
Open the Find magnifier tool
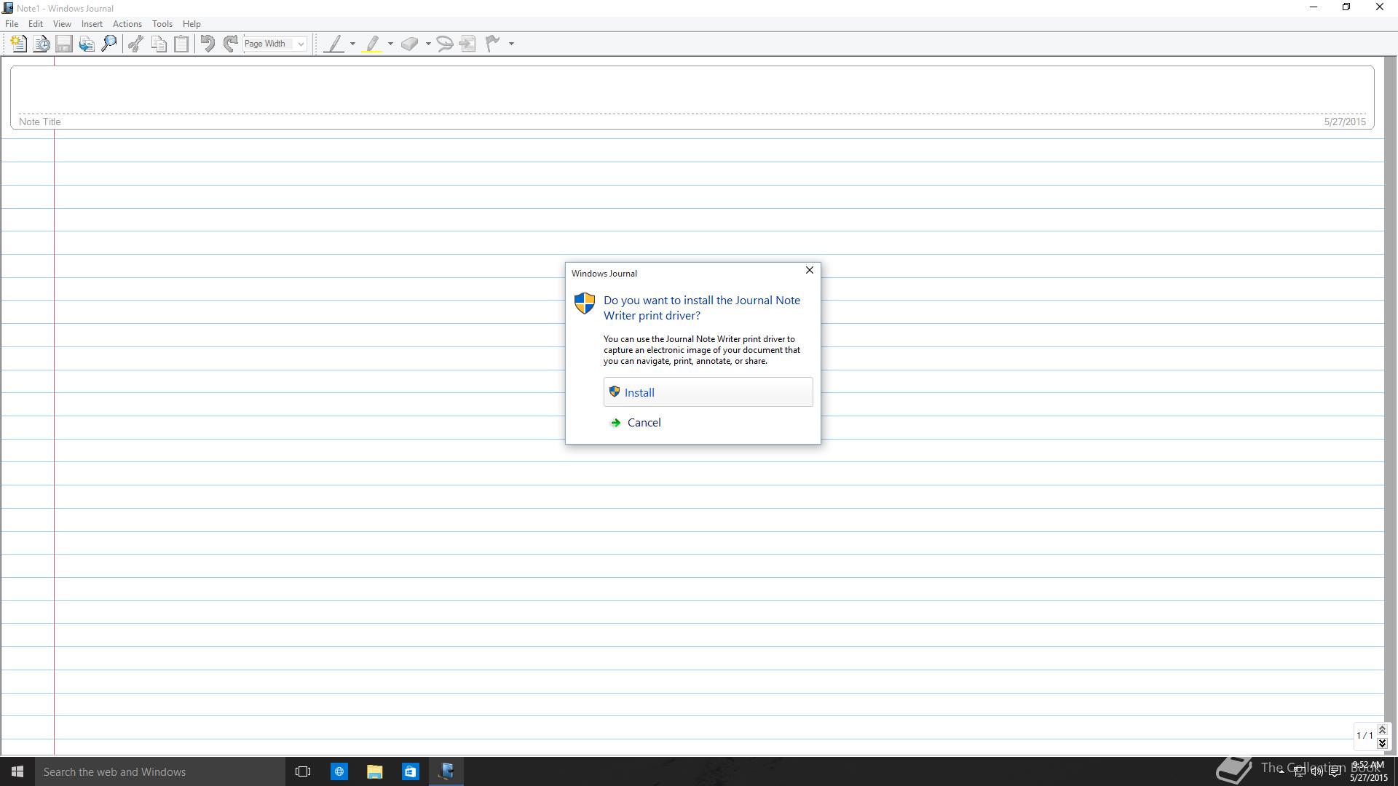coord(109,44)
